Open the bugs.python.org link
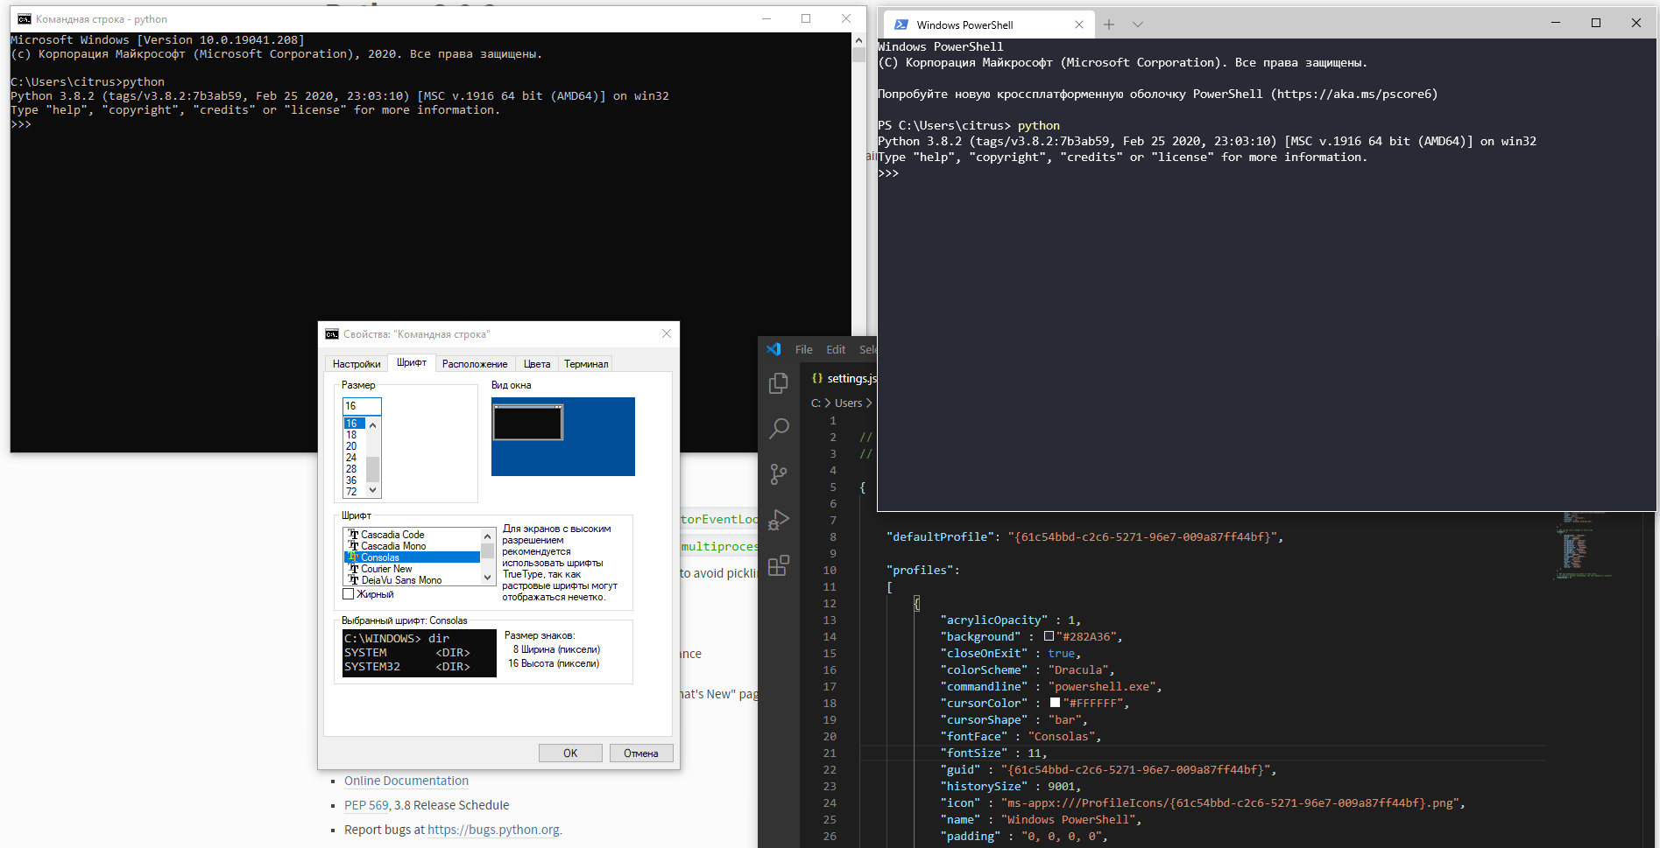The width and height of the screenshot is (1660, 848). click(494, 830)
